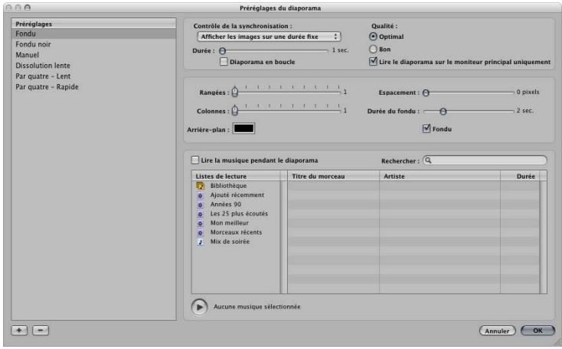The image size is (562, 349).
Task: Enable Diaporama en boucle checkbox
Action: (224, 62)
